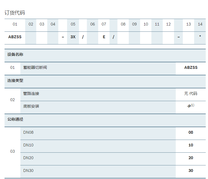The image size is (208, 179).
Task: Click the 'E' cell under column 07
Action: (x=104, y=37)
